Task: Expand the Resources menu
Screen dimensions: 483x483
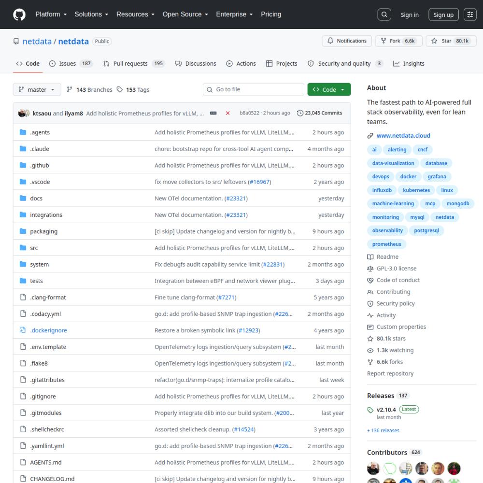Action: pyautogui.click(x=135, y=14)
